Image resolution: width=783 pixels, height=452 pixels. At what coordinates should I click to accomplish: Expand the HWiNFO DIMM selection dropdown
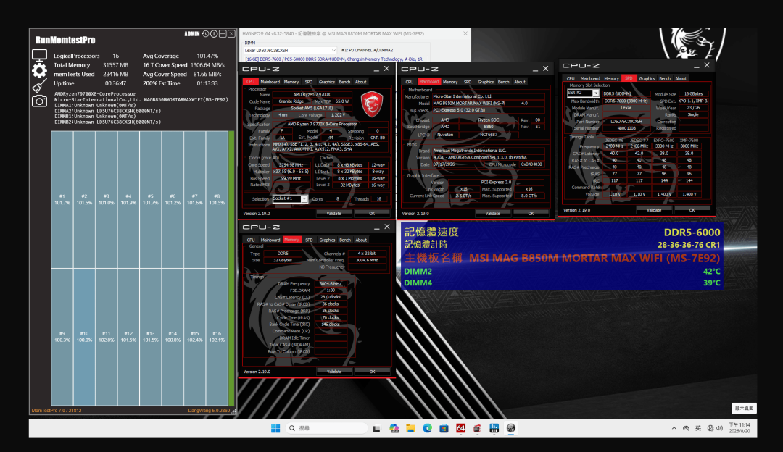(x=333, y=51)
